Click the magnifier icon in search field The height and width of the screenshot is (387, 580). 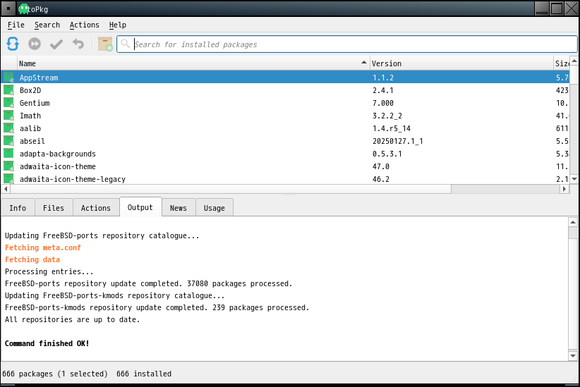pyautogui.click(x=126, y=44)
